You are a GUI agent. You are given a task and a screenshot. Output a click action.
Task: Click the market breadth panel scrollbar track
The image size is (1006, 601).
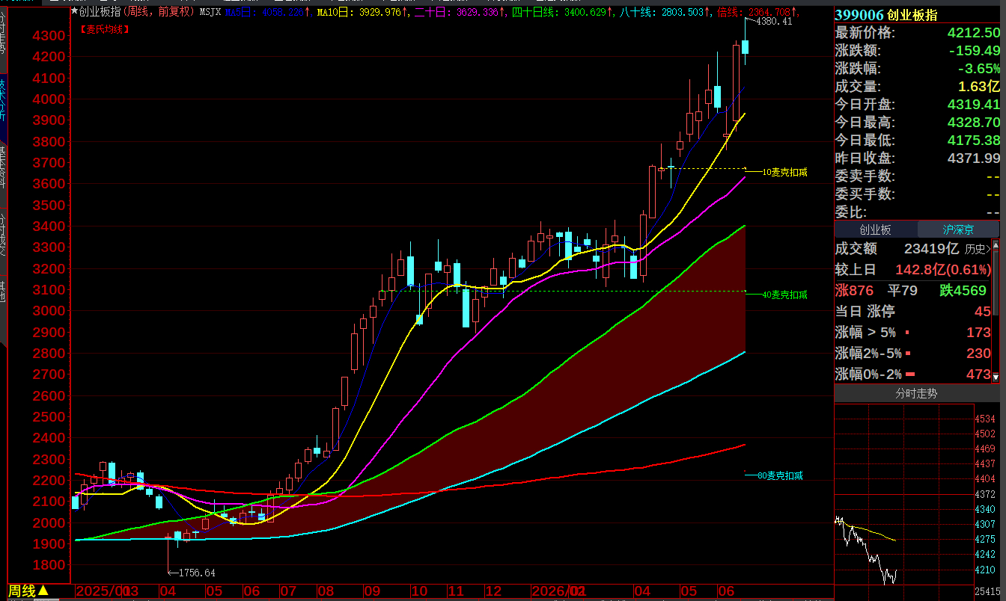pos(996,312)
